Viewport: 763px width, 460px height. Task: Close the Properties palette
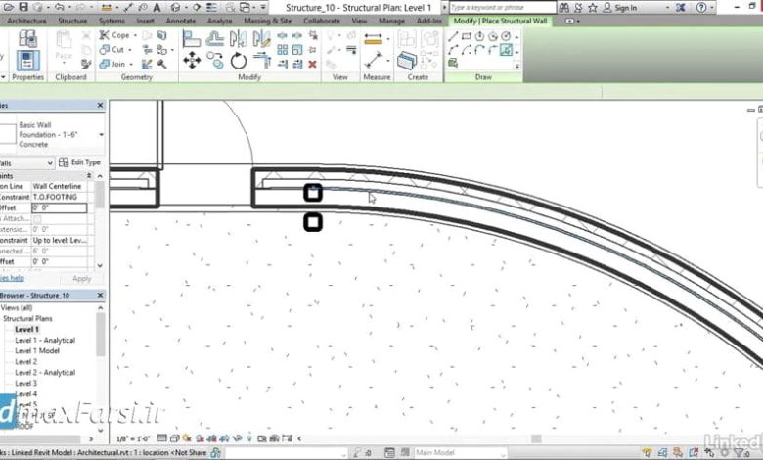[100, 105]
